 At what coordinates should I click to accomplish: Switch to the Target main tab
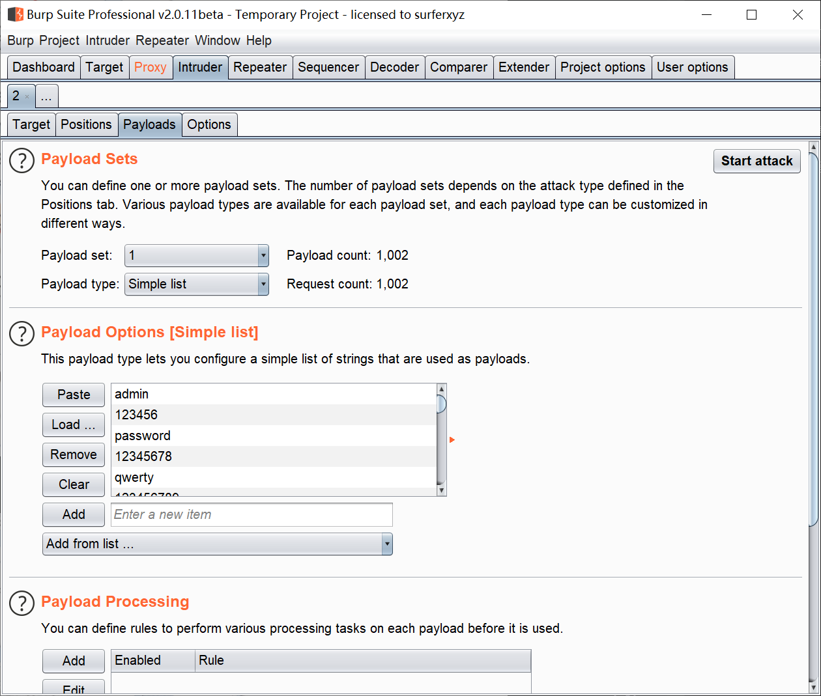104,67
